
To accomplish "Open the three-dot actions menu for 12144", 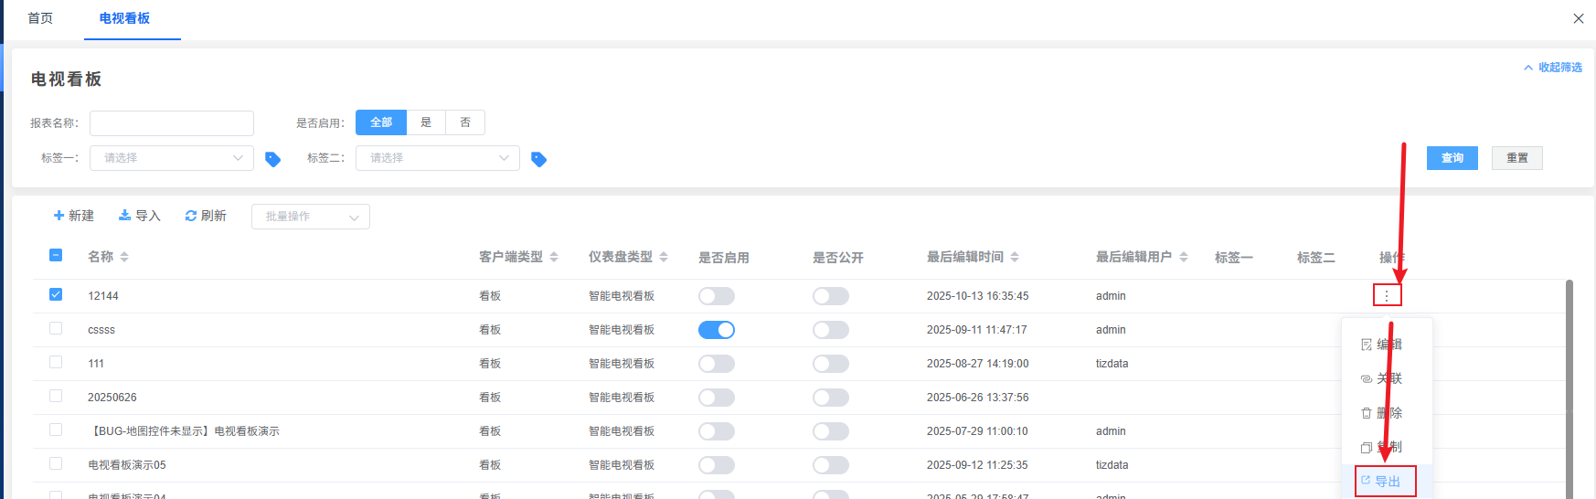I will pos(1387,295).
